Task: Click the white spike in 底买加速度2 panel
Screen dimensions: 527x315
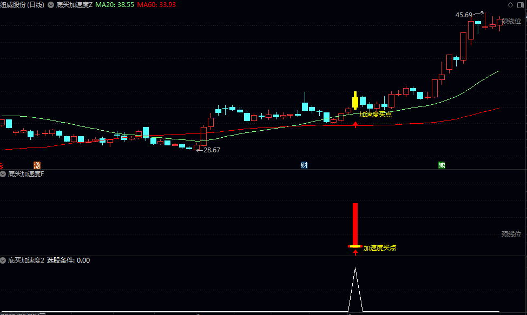Action: coord(355,289)
